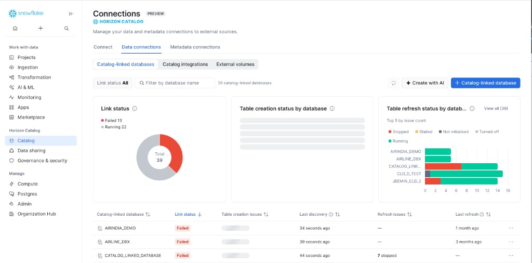Screen dimensions: 532x263
Task: Sort by Table creation issues column
Action: pyautogui.click(x=245, y=215)
